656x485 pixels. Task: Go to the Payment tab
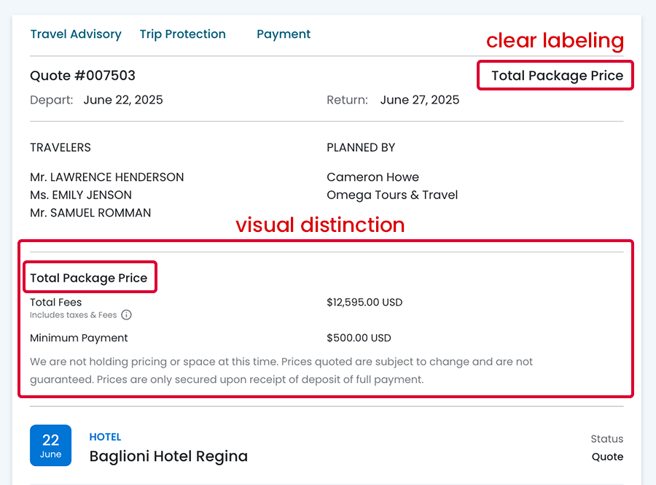(x=284, y=34)
